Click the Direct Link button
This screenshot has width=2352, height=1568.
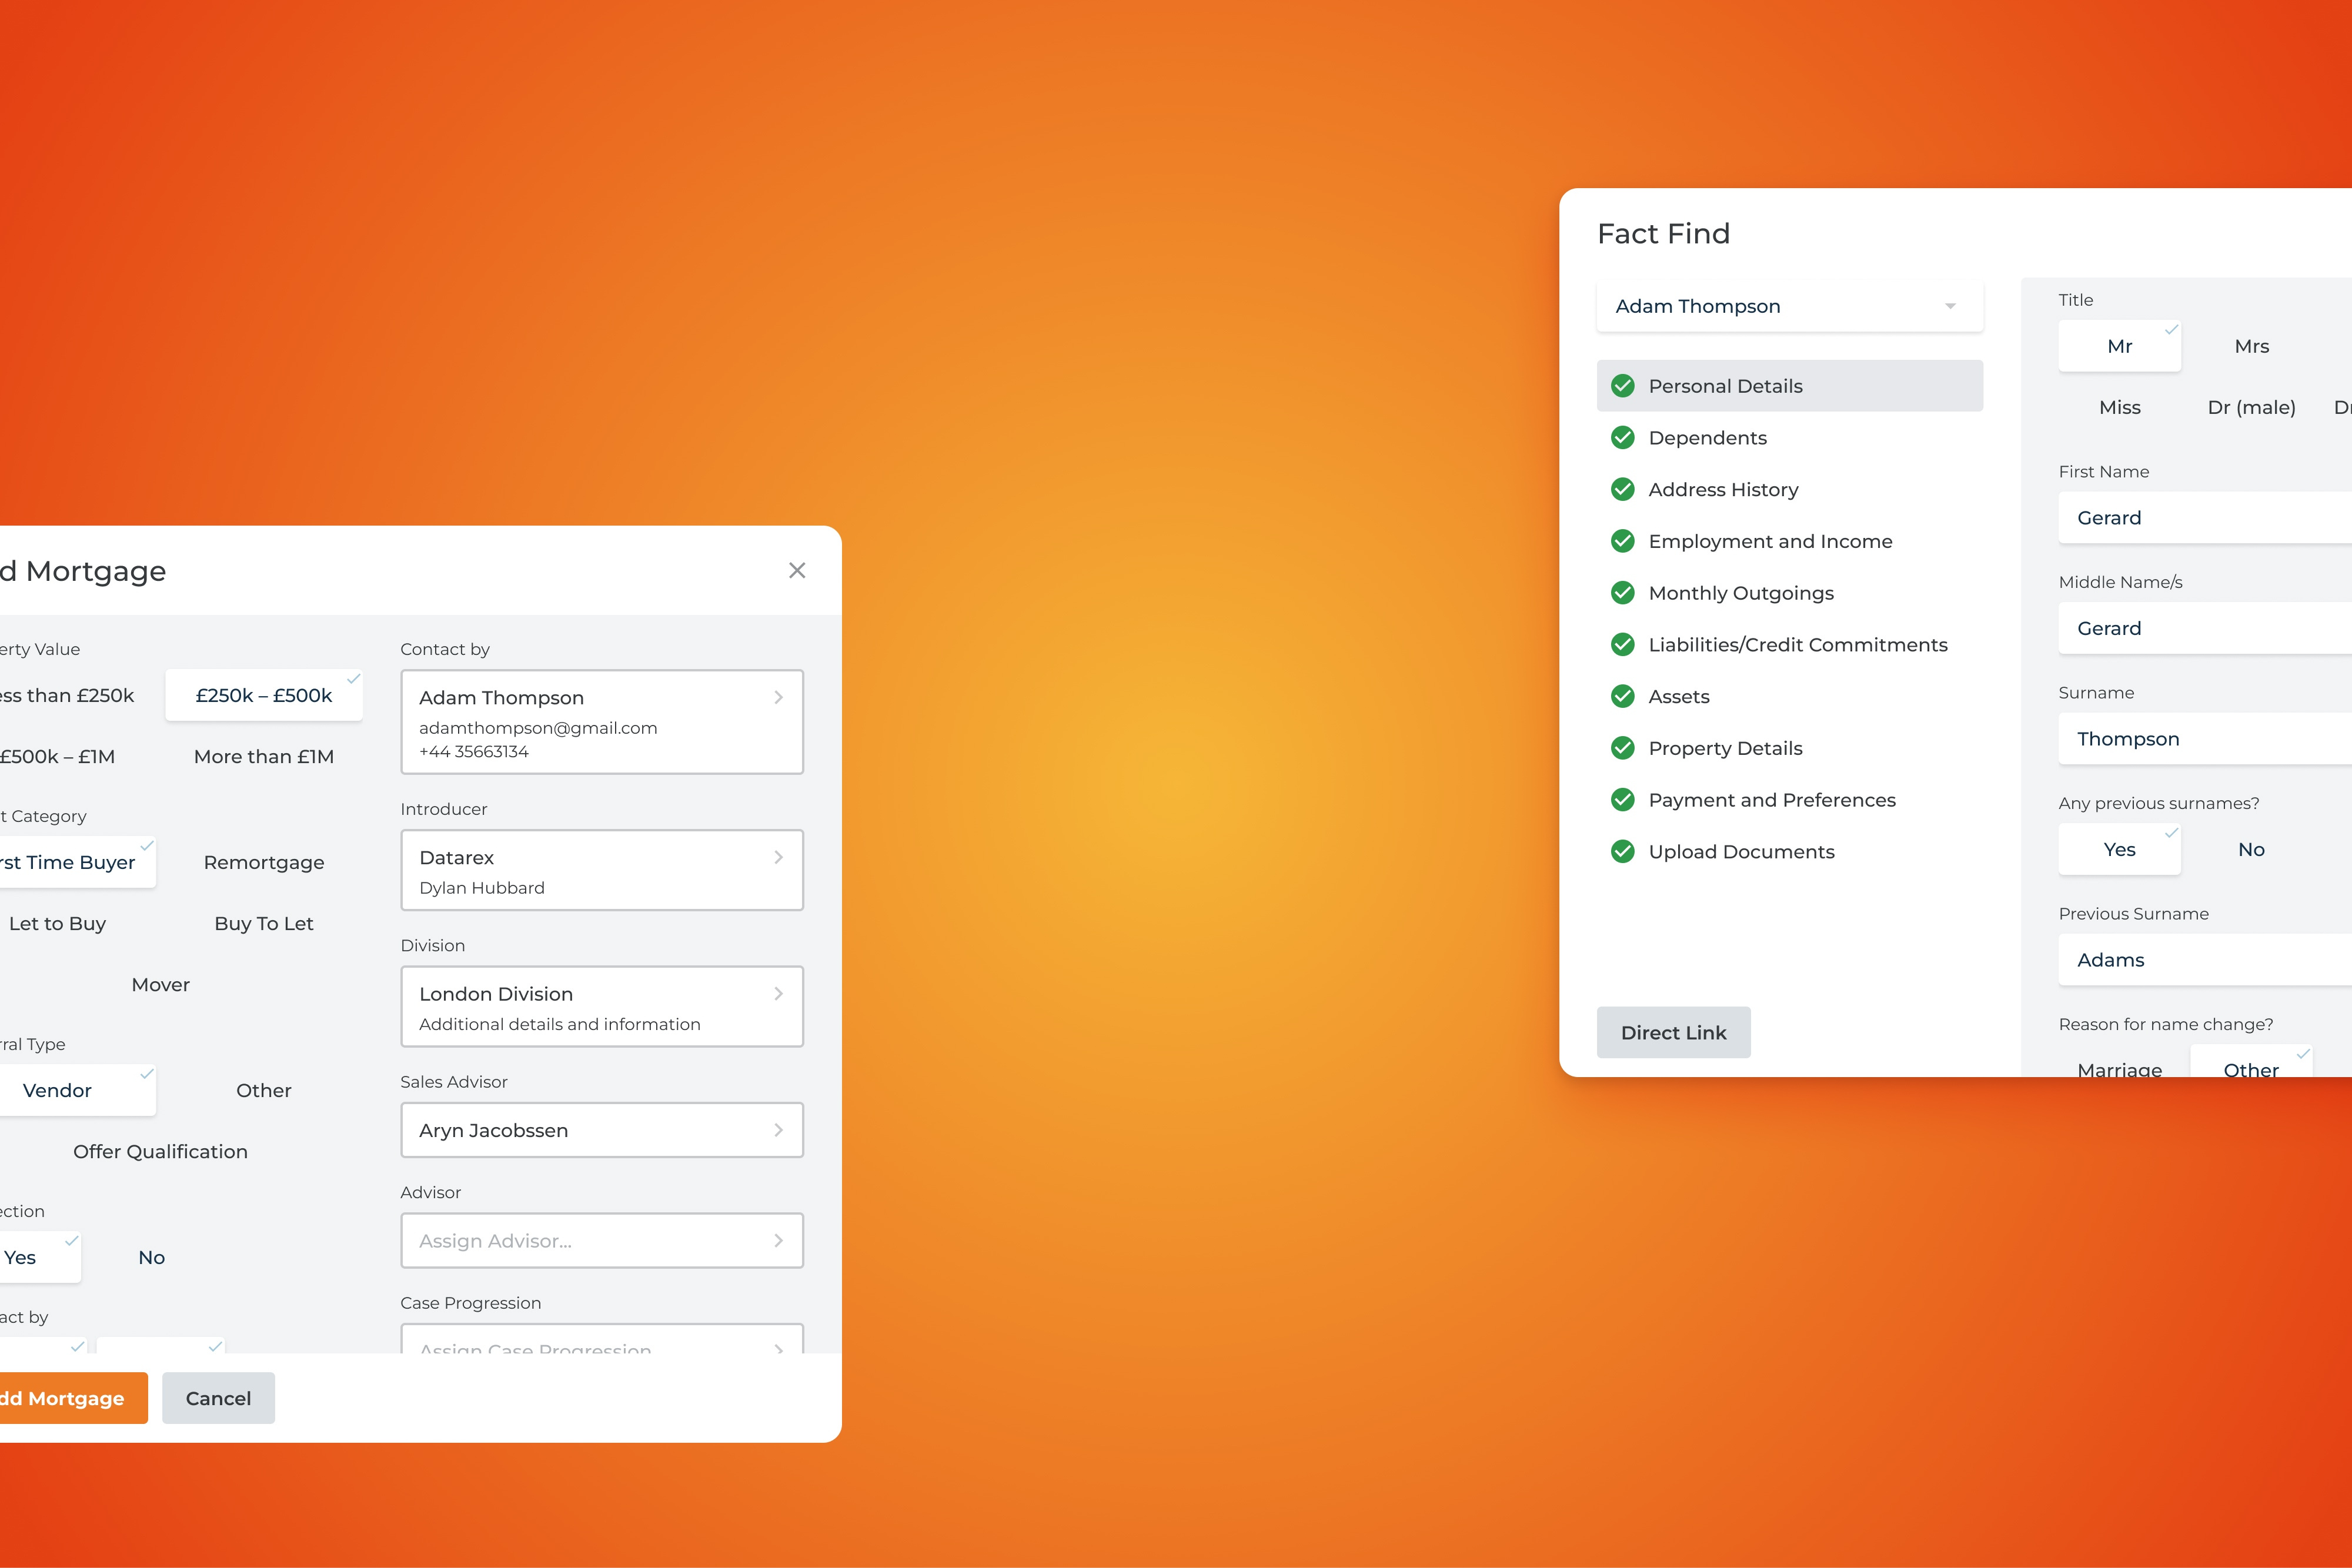tap(1673, 1032)
